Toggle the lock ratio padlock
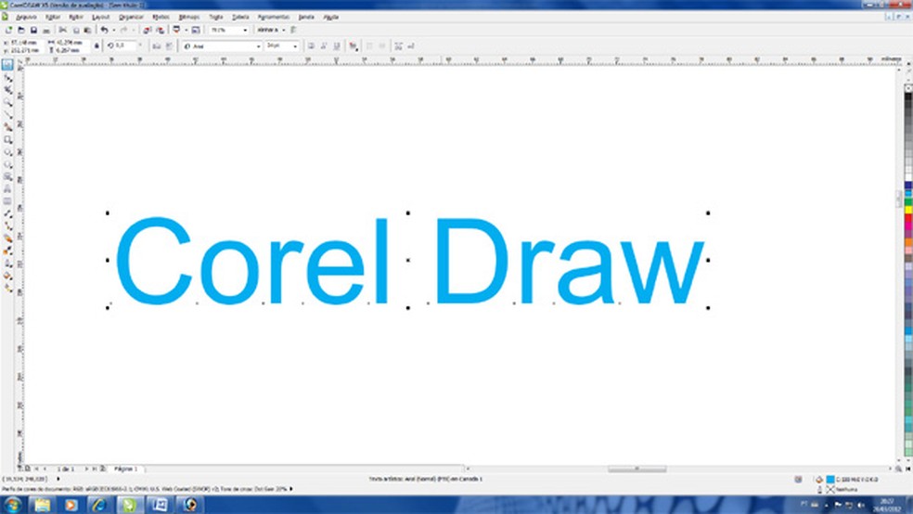This screenshot has width=913, height=514. pyautogui.click(x=96, y=46)
